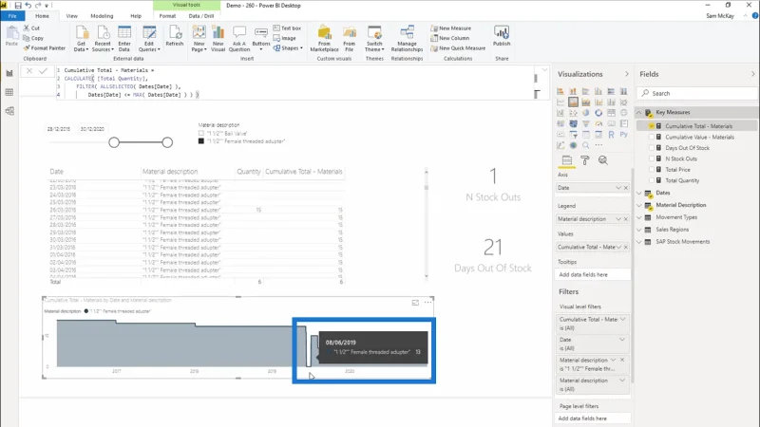Open Legend Material description dropdown

618,219
